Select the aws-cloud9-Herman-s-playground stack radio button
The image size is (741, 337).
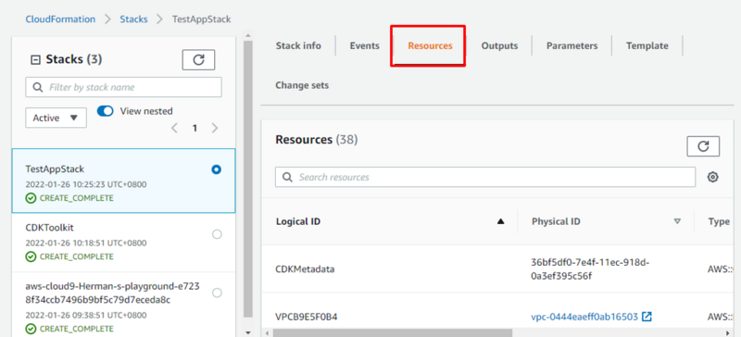(217, 293)
